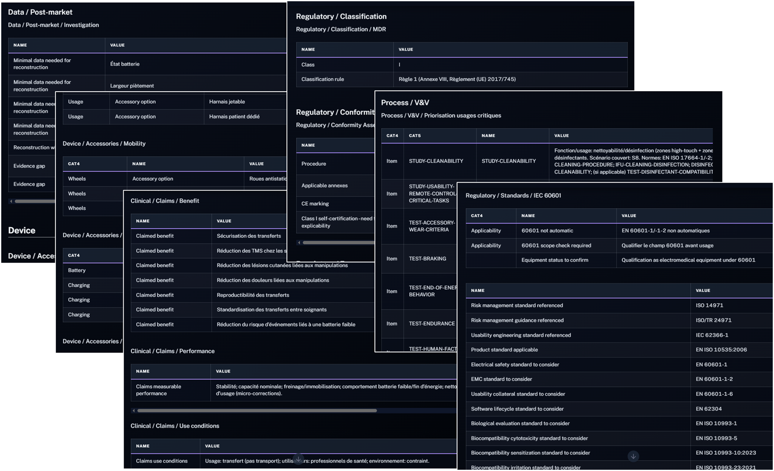The image size is (774, 471).
Task: Click left arrow of Clinical Performance table scrollbar
Action: pyautogui.click(x=134, y=411)
